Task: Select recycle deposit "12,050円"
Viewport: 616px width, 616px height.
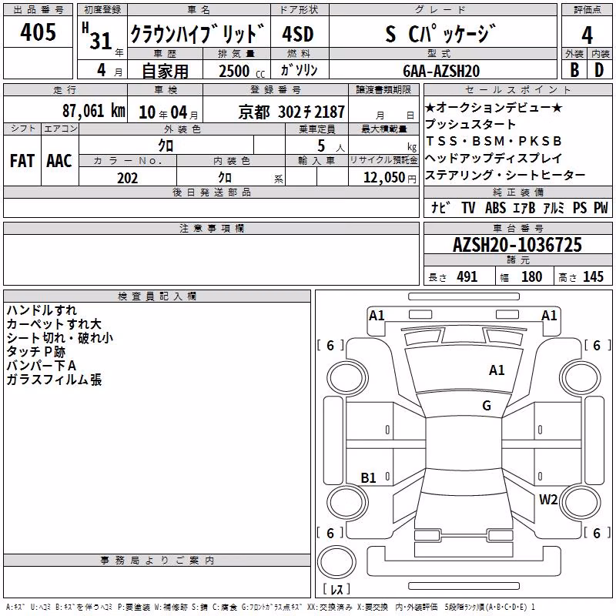Action: coord(390,178)
